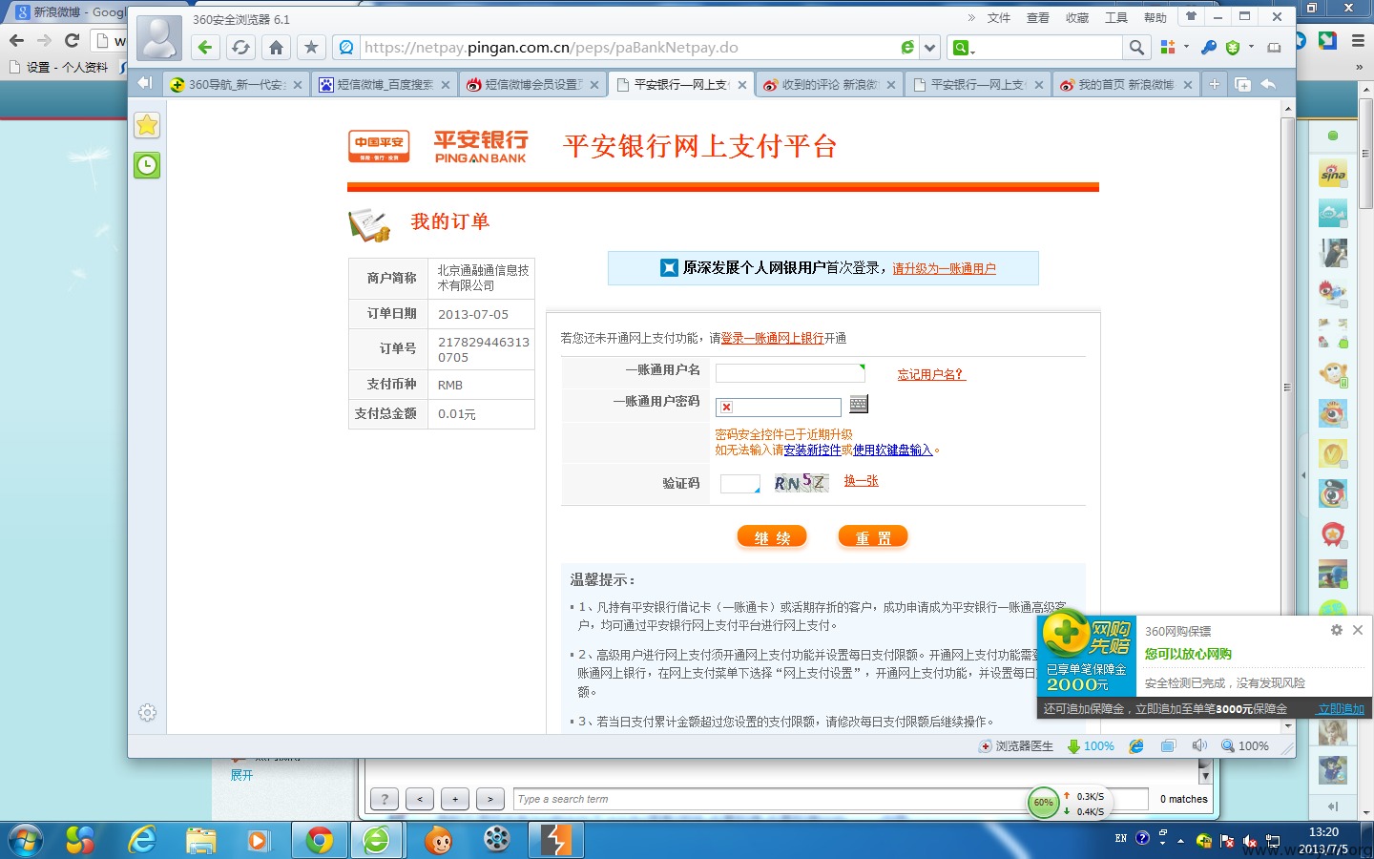The width and height of the screenshot is (1374, 859).
Task: Open the 收藏 menu
Action: pyautogui.click(x=1077, y=17)
